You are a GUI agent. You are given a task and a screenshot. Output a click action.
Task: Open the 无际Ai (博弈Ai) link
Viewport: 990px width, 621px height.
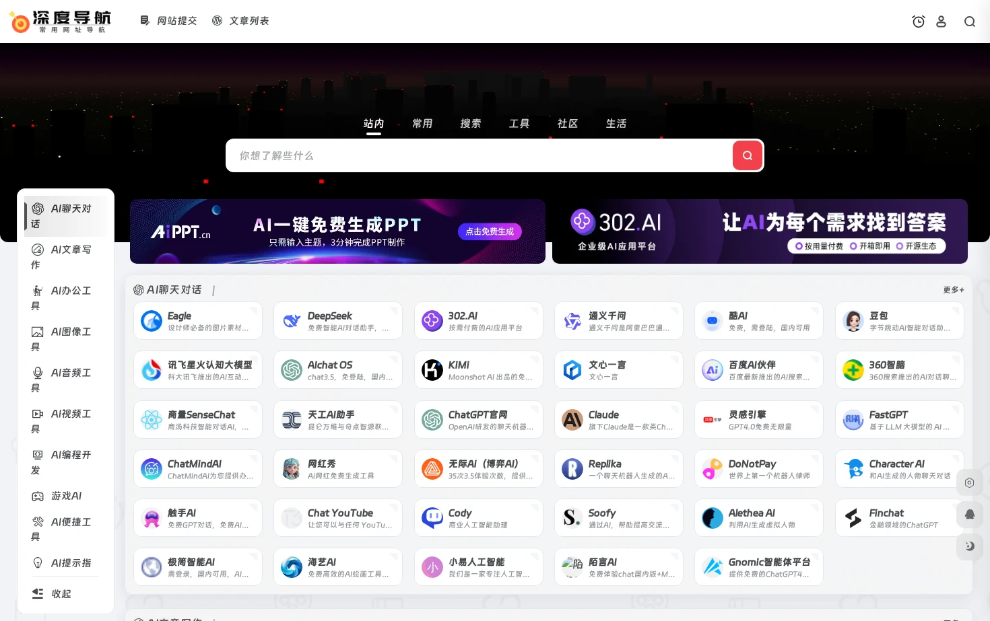(479, 469)
